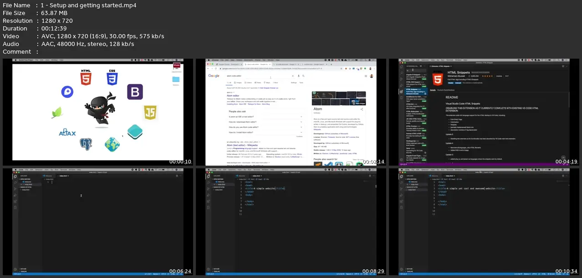Click the README heading in the 00:04:19 frame

(452, 97)
